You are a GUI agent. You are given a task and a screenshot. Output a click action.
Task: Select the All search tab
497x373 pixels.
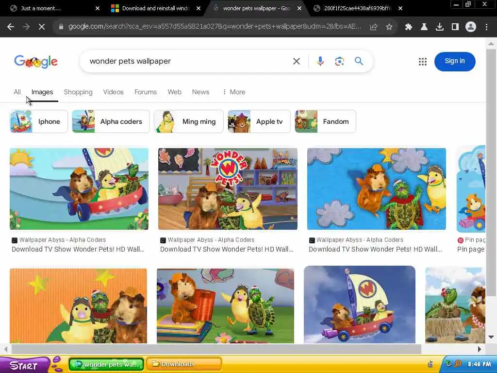(17, 92)
